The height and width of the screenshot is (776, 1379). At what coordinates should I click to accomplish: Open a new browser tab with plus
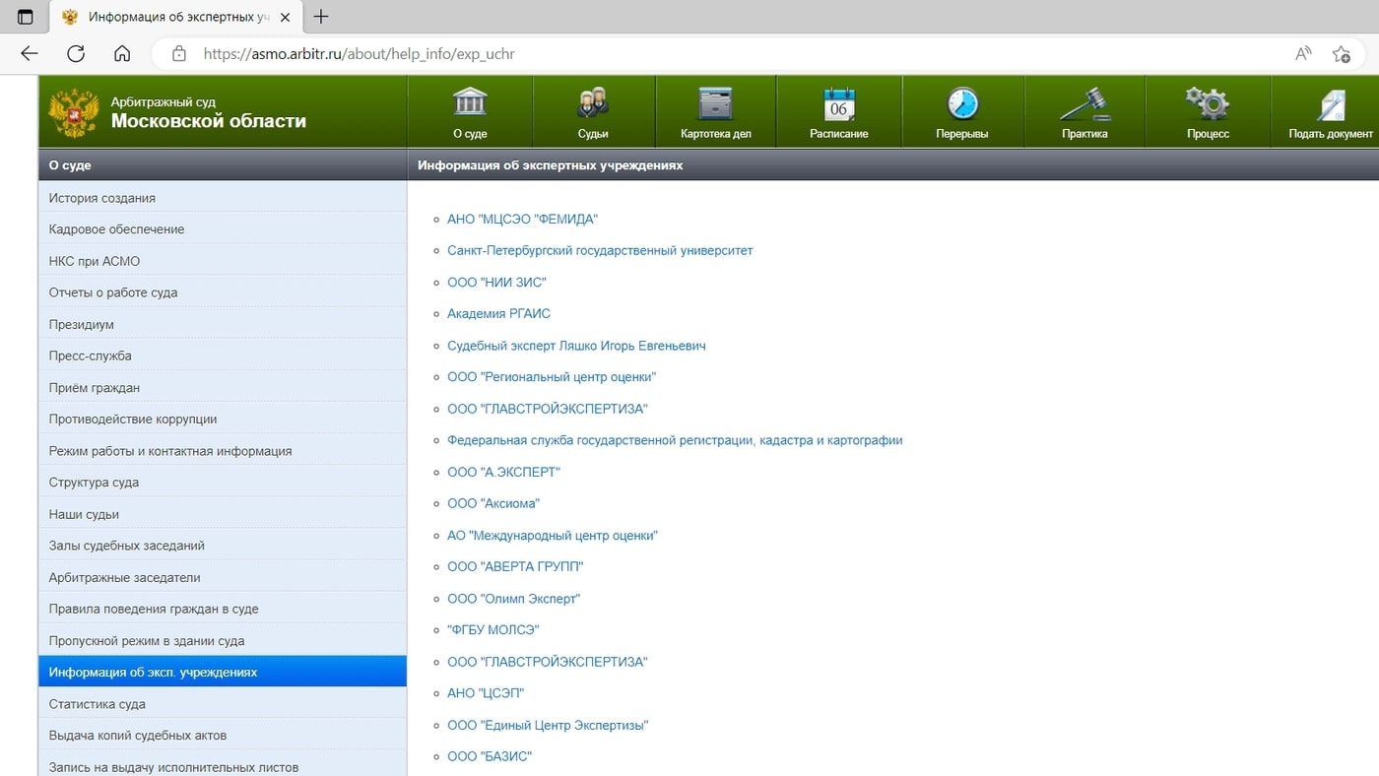tap(320, 17)
